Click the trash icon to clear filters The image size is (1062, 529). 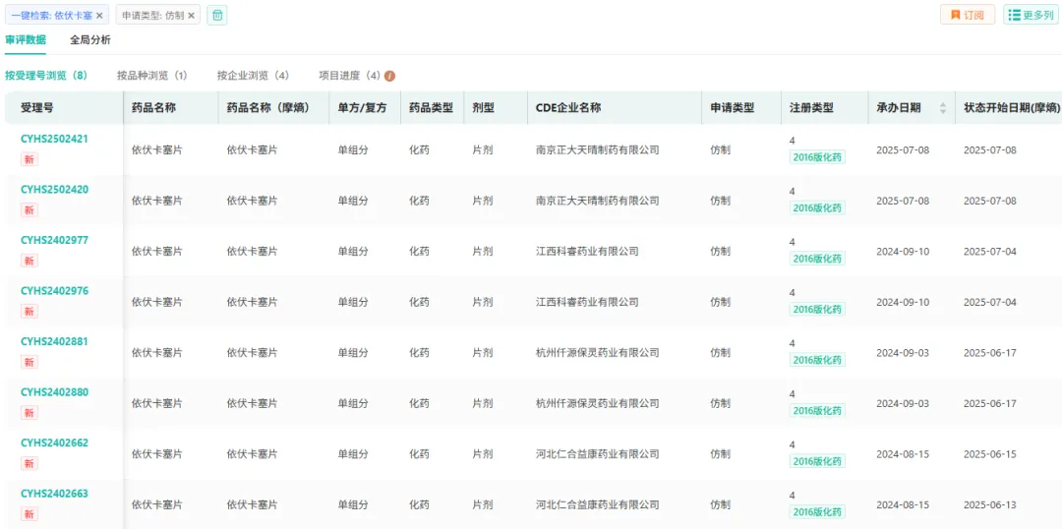coord(217,15)
